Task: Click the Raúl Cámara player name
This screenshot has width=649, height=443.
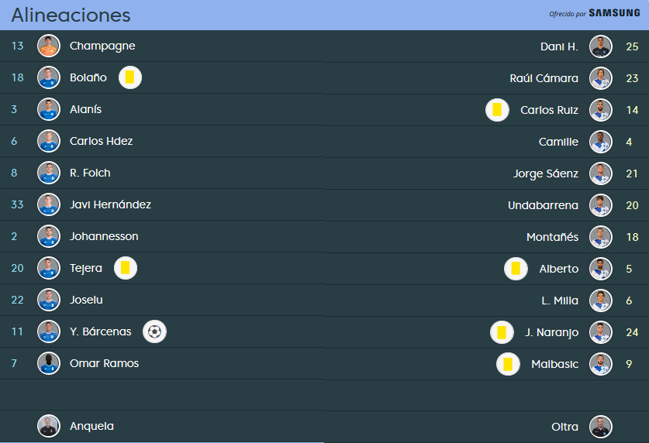Action: [x=544, y=78]
